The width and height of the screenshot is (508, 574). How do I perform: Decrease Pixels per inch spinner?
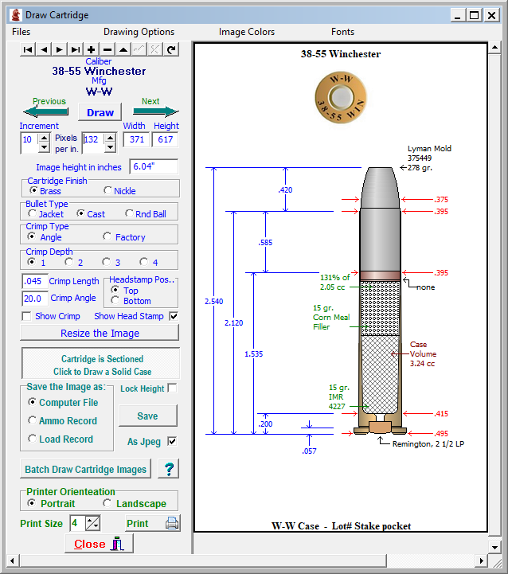(110, 148)
